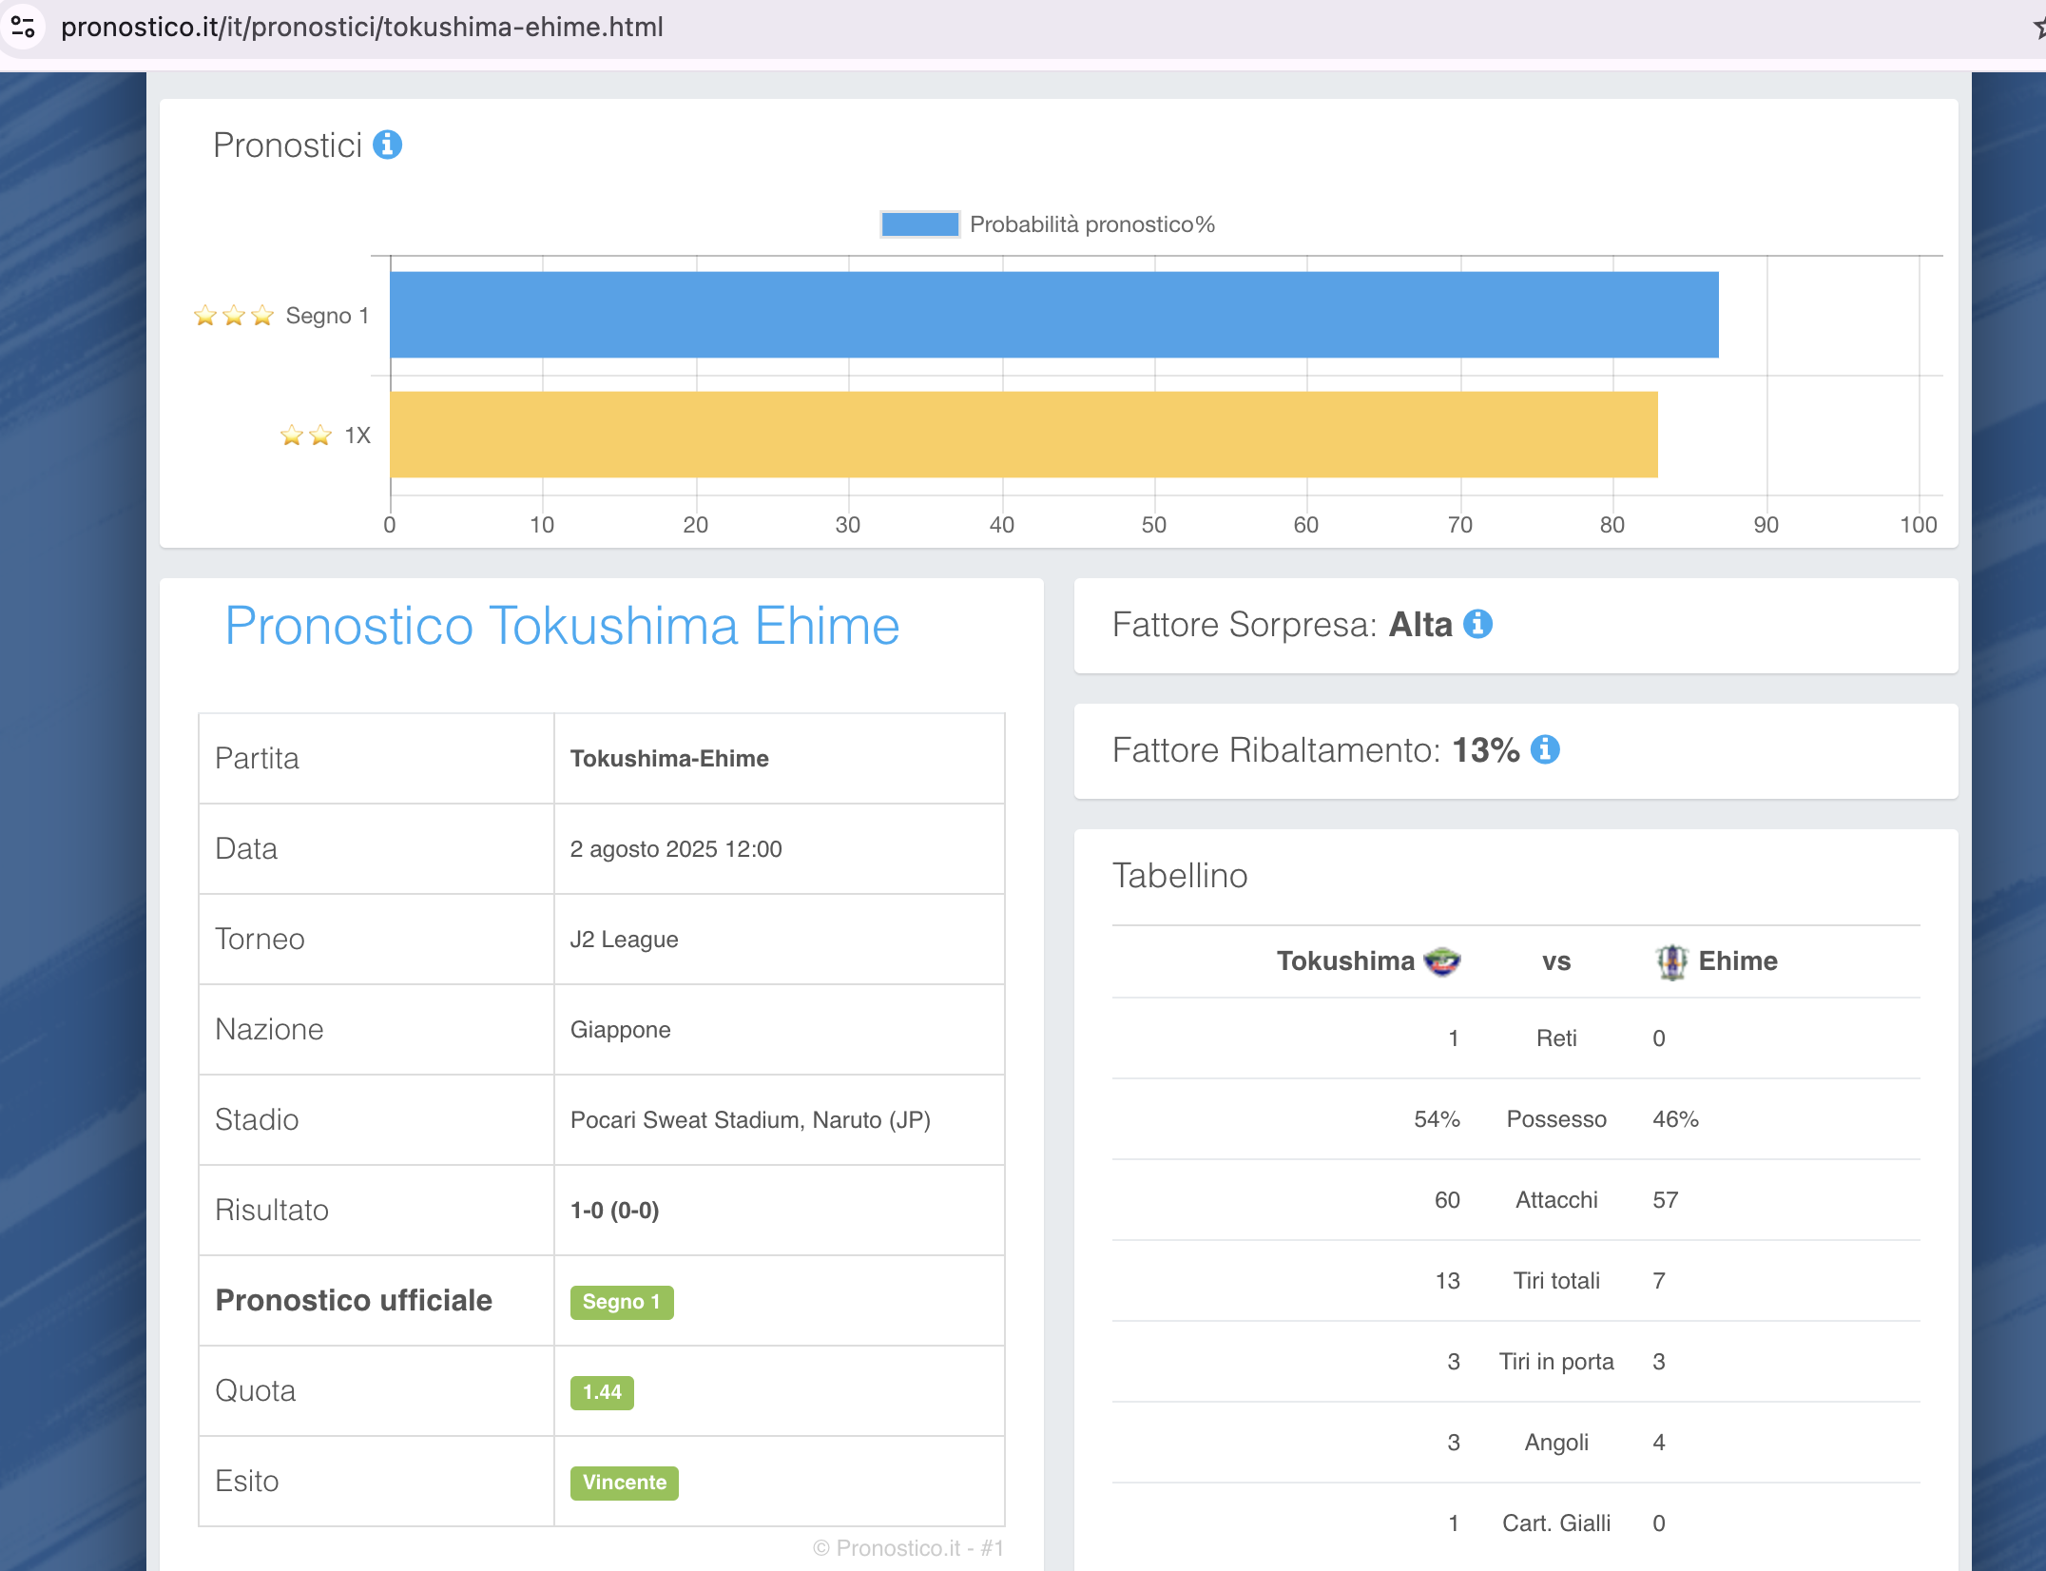
Task: Click the info icon next to Pronostici
Action: tap(387, 145)
